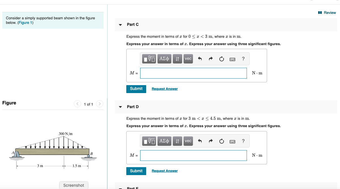Redo entry in Part C toolbar
This screenshot has height=189, width=340.
(211, 59)
